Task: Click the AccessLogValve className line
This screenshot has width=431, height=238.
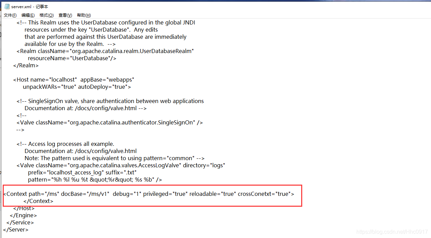Action: click(121, 165)
